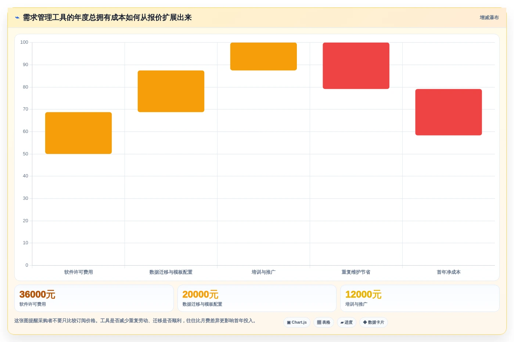The width and height of the screenshot is (514, 342).
Task: Click the 12000元 value text
Action: (363, 295)
